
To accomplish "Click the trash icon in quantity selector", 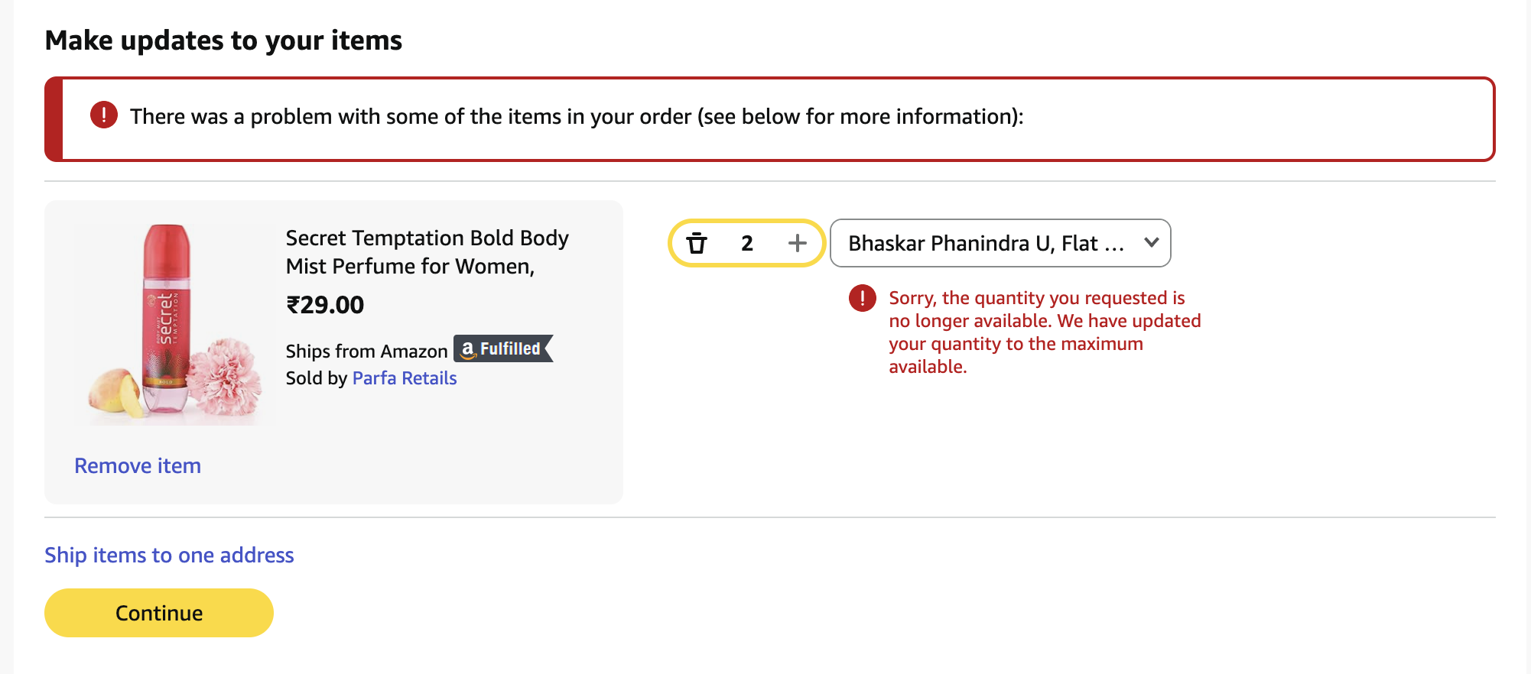I will click(697, 244).
